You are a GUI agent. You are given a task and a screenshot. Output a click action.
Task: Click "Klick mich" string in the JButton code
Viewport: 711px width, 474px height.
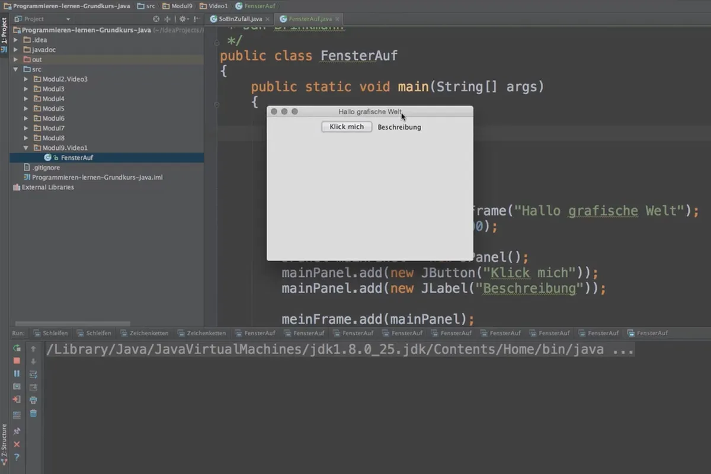tap(531, 273)
